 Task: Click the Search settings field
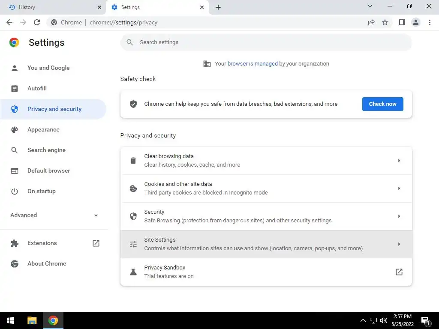pos(266,42)
